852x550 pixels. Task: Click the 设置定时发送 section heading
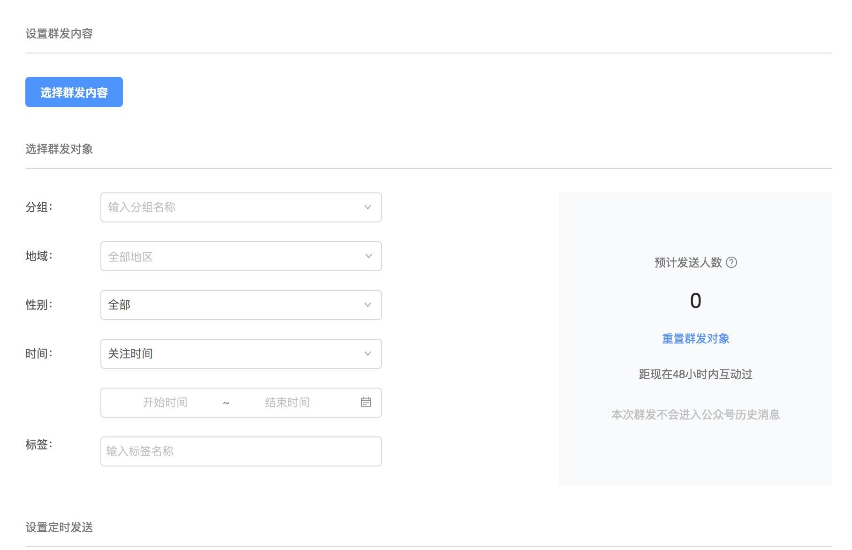pyautogui.click(x=59, y=527)
